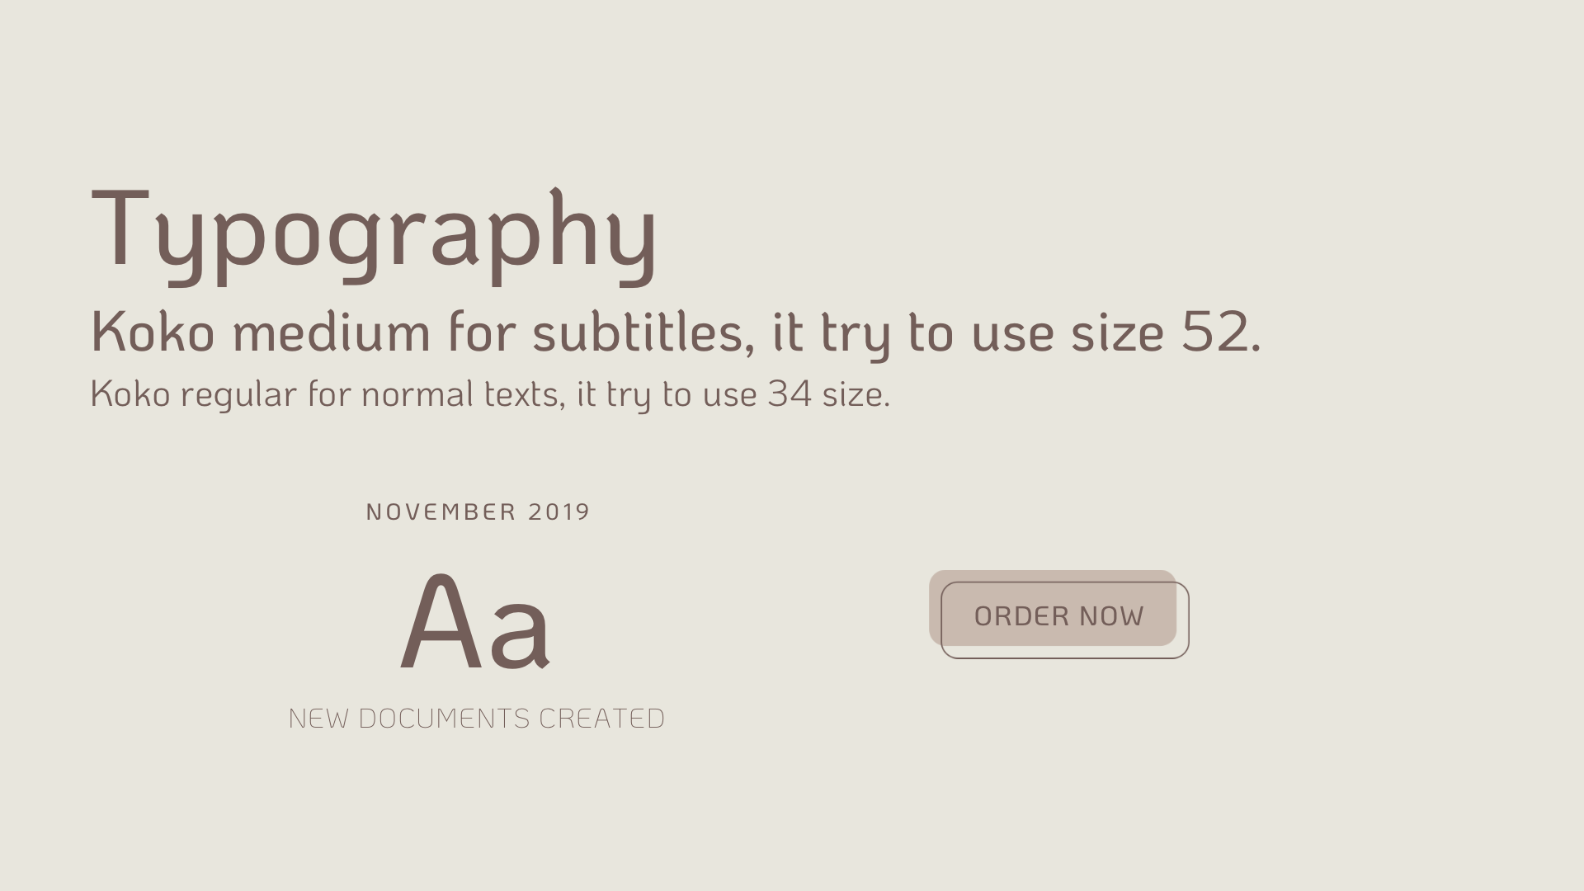This screenshot has width=1584, height=891.
Task: Click the word NOVEMBER in the date label
Action: [441, 512]
